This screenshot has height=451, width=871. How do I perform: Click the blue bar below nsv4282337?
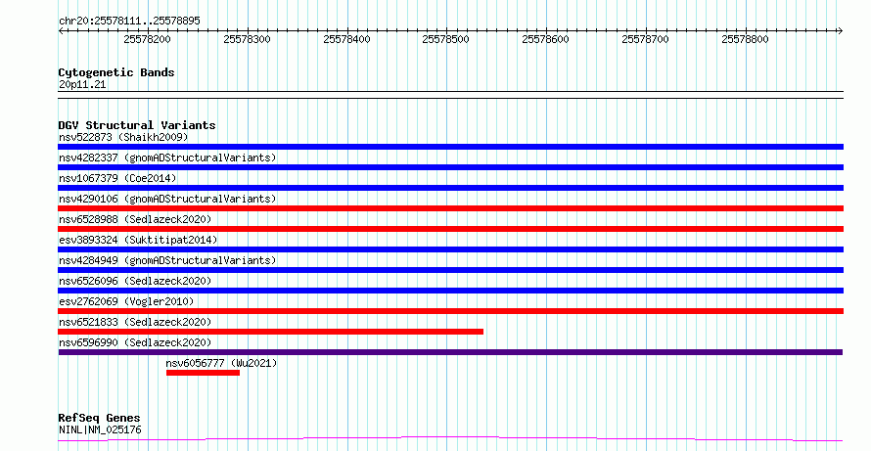tap(450, 167)
